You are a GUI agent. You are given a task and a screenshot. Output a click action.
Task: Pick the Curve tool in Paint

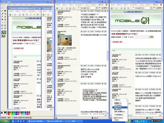tap(5, 22)
